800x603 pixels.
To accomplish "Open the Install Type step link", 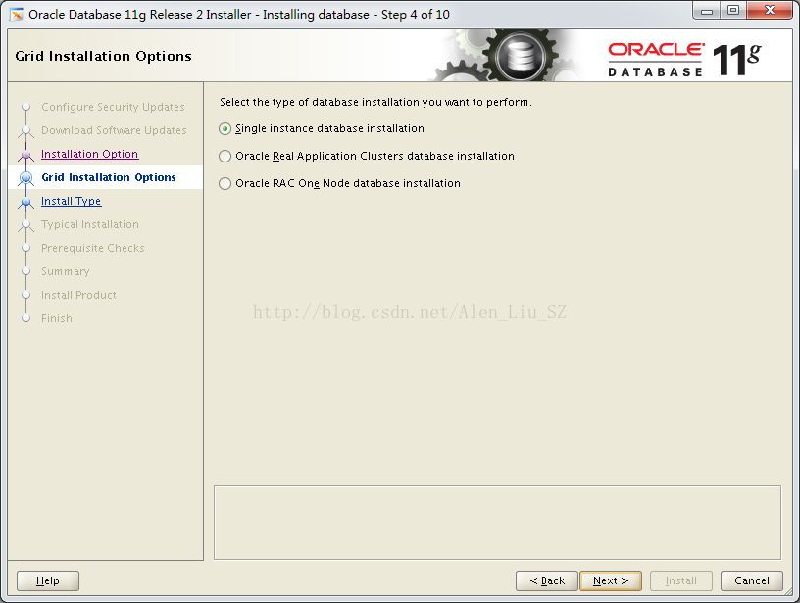I will pyautogui.click(x=71, y=201).
